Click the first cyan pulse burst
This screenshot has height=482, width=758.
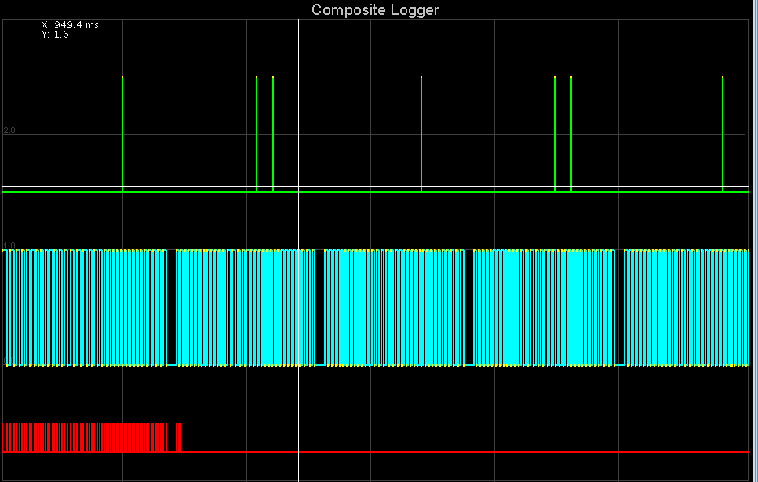pos(85,308)
